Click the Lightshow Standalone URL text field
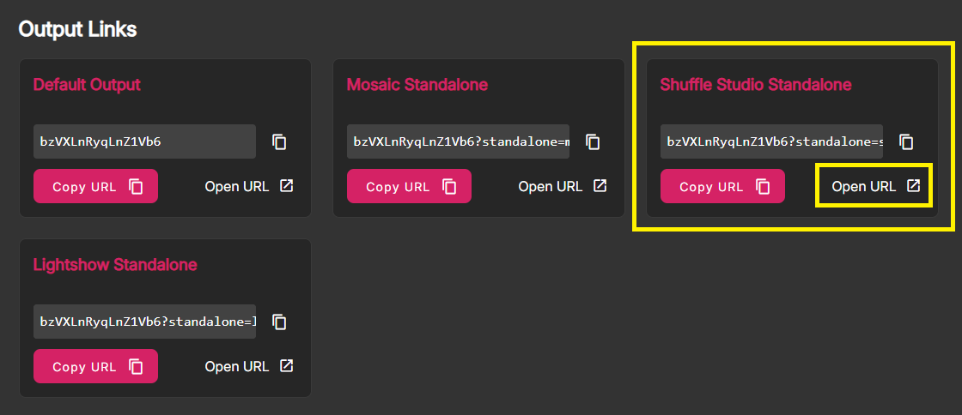 (145, 322)
